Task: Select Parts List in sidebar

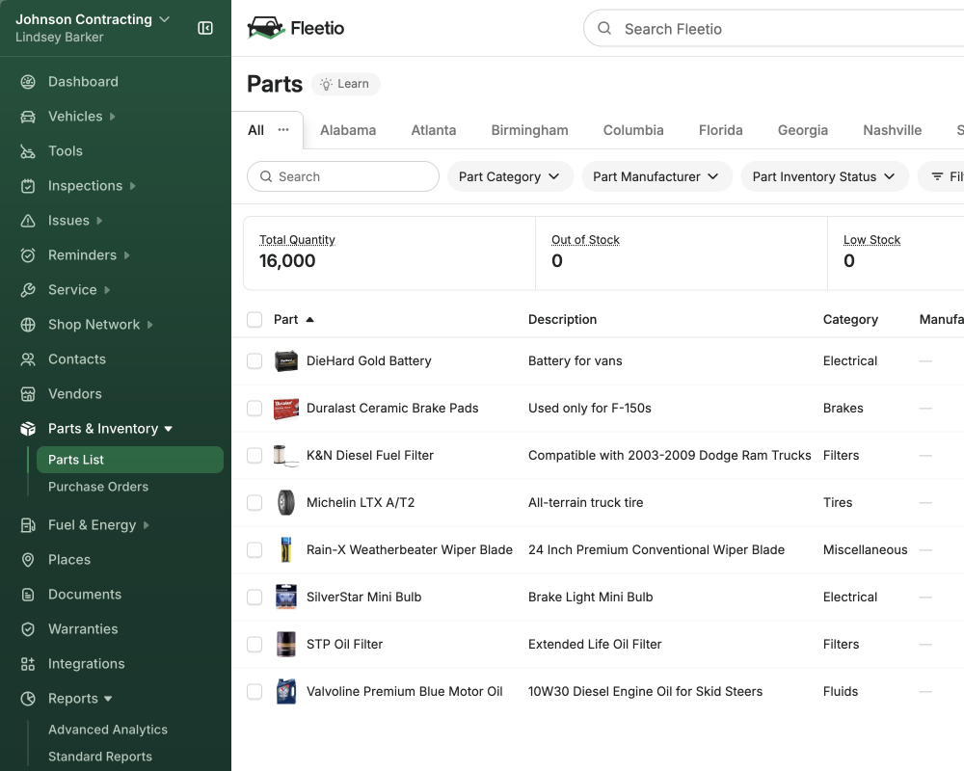Action: 130,460
